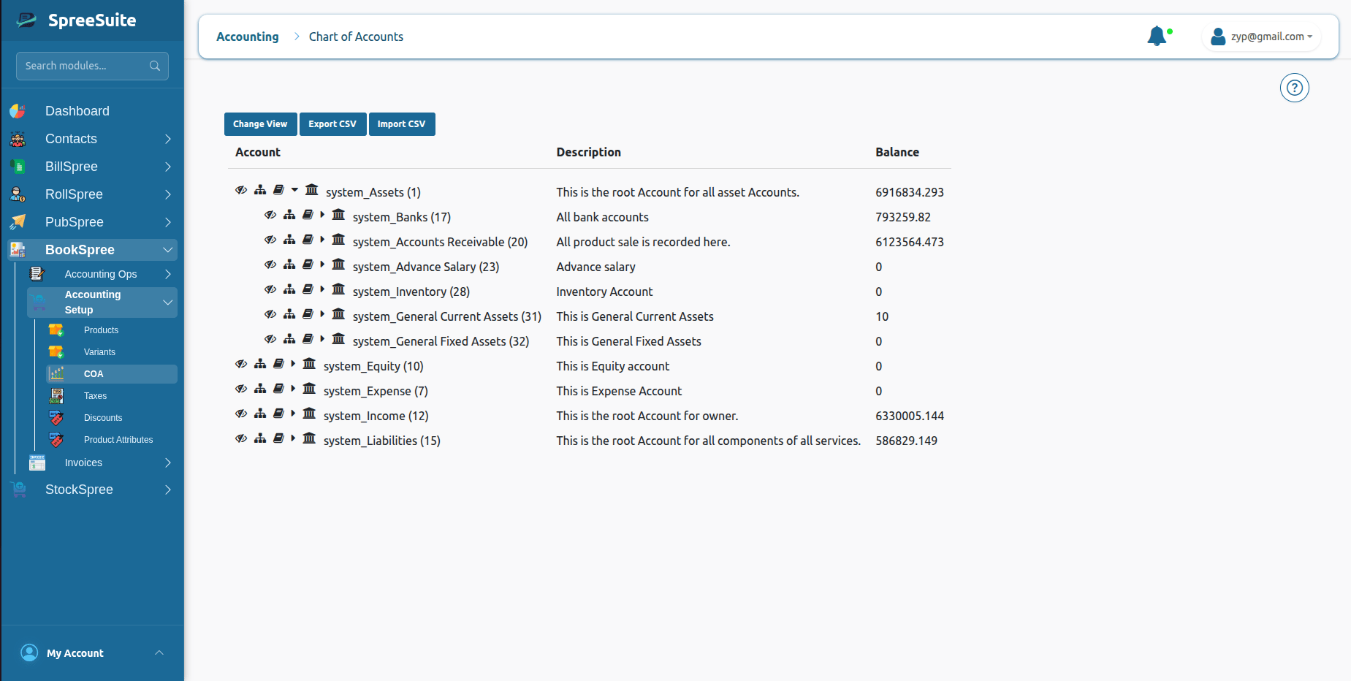Click the Chart of Accounts breadcrumb
Viewport: 1351px width, 681px height.
click(x=356, y=37)
